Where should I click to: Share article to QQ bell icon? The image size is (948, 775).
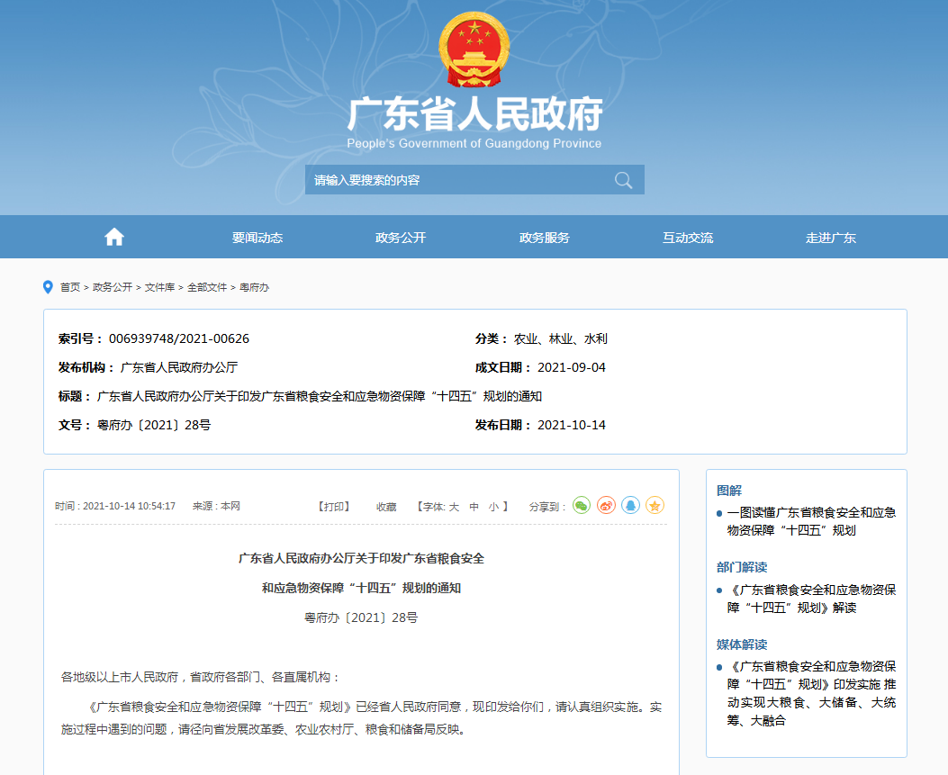click(x=630, y=505)
